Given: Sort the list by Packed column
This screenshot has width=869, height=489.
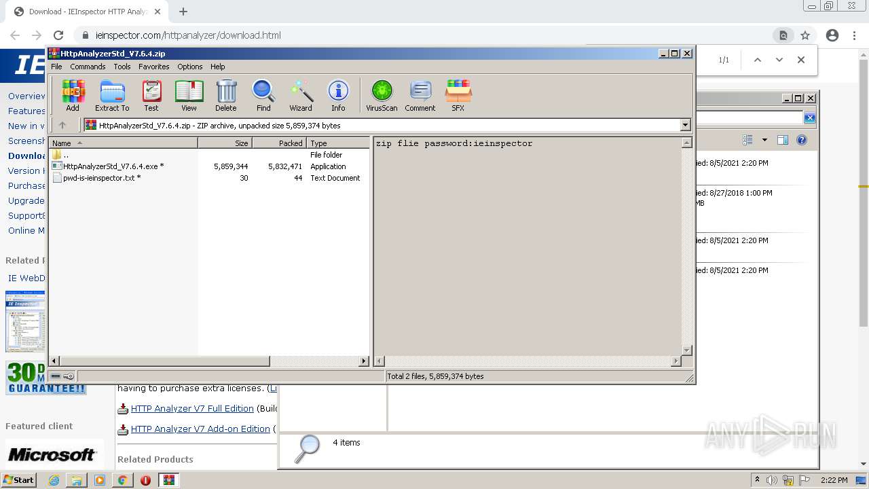Looking at the screenshot, I should click(x=280, y=143).
